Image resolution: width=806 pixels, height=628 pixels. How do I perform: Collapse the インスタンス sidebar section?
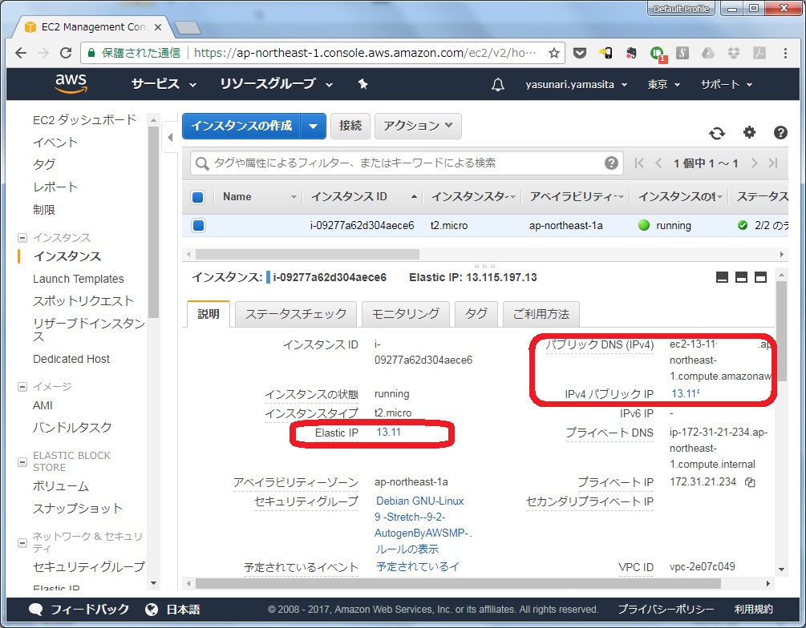22,238
